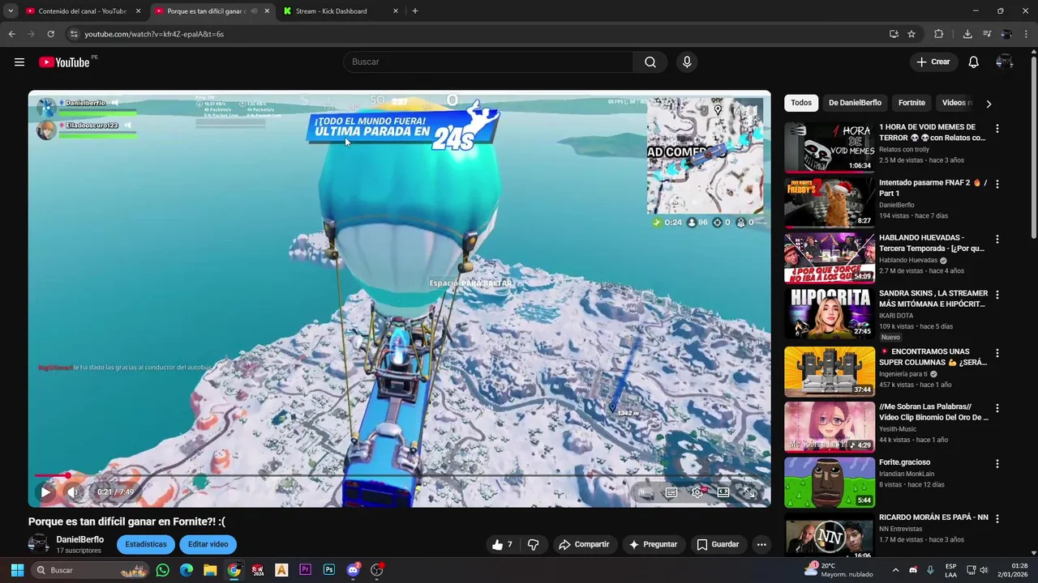Screen dimensions: 1038x583
Task: Open the player settings gear
Action: coord(697,492)
